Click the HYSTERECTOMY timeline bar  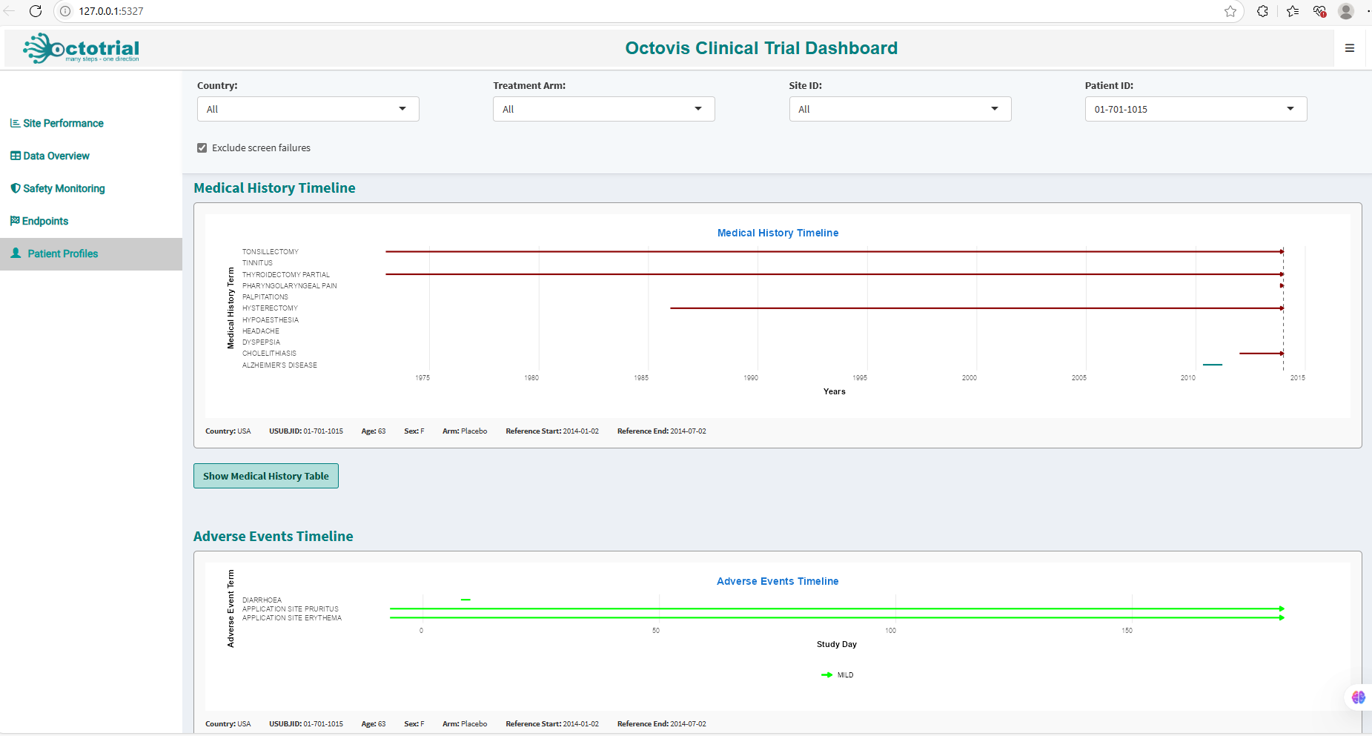click(x=964, y=308)
